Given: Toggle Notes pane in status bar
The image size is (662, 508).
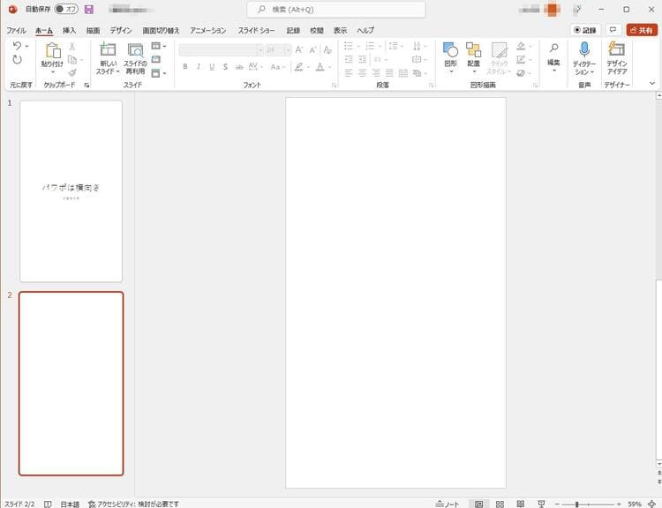Looking at the screenshot, I should click(x=448, y=504).
